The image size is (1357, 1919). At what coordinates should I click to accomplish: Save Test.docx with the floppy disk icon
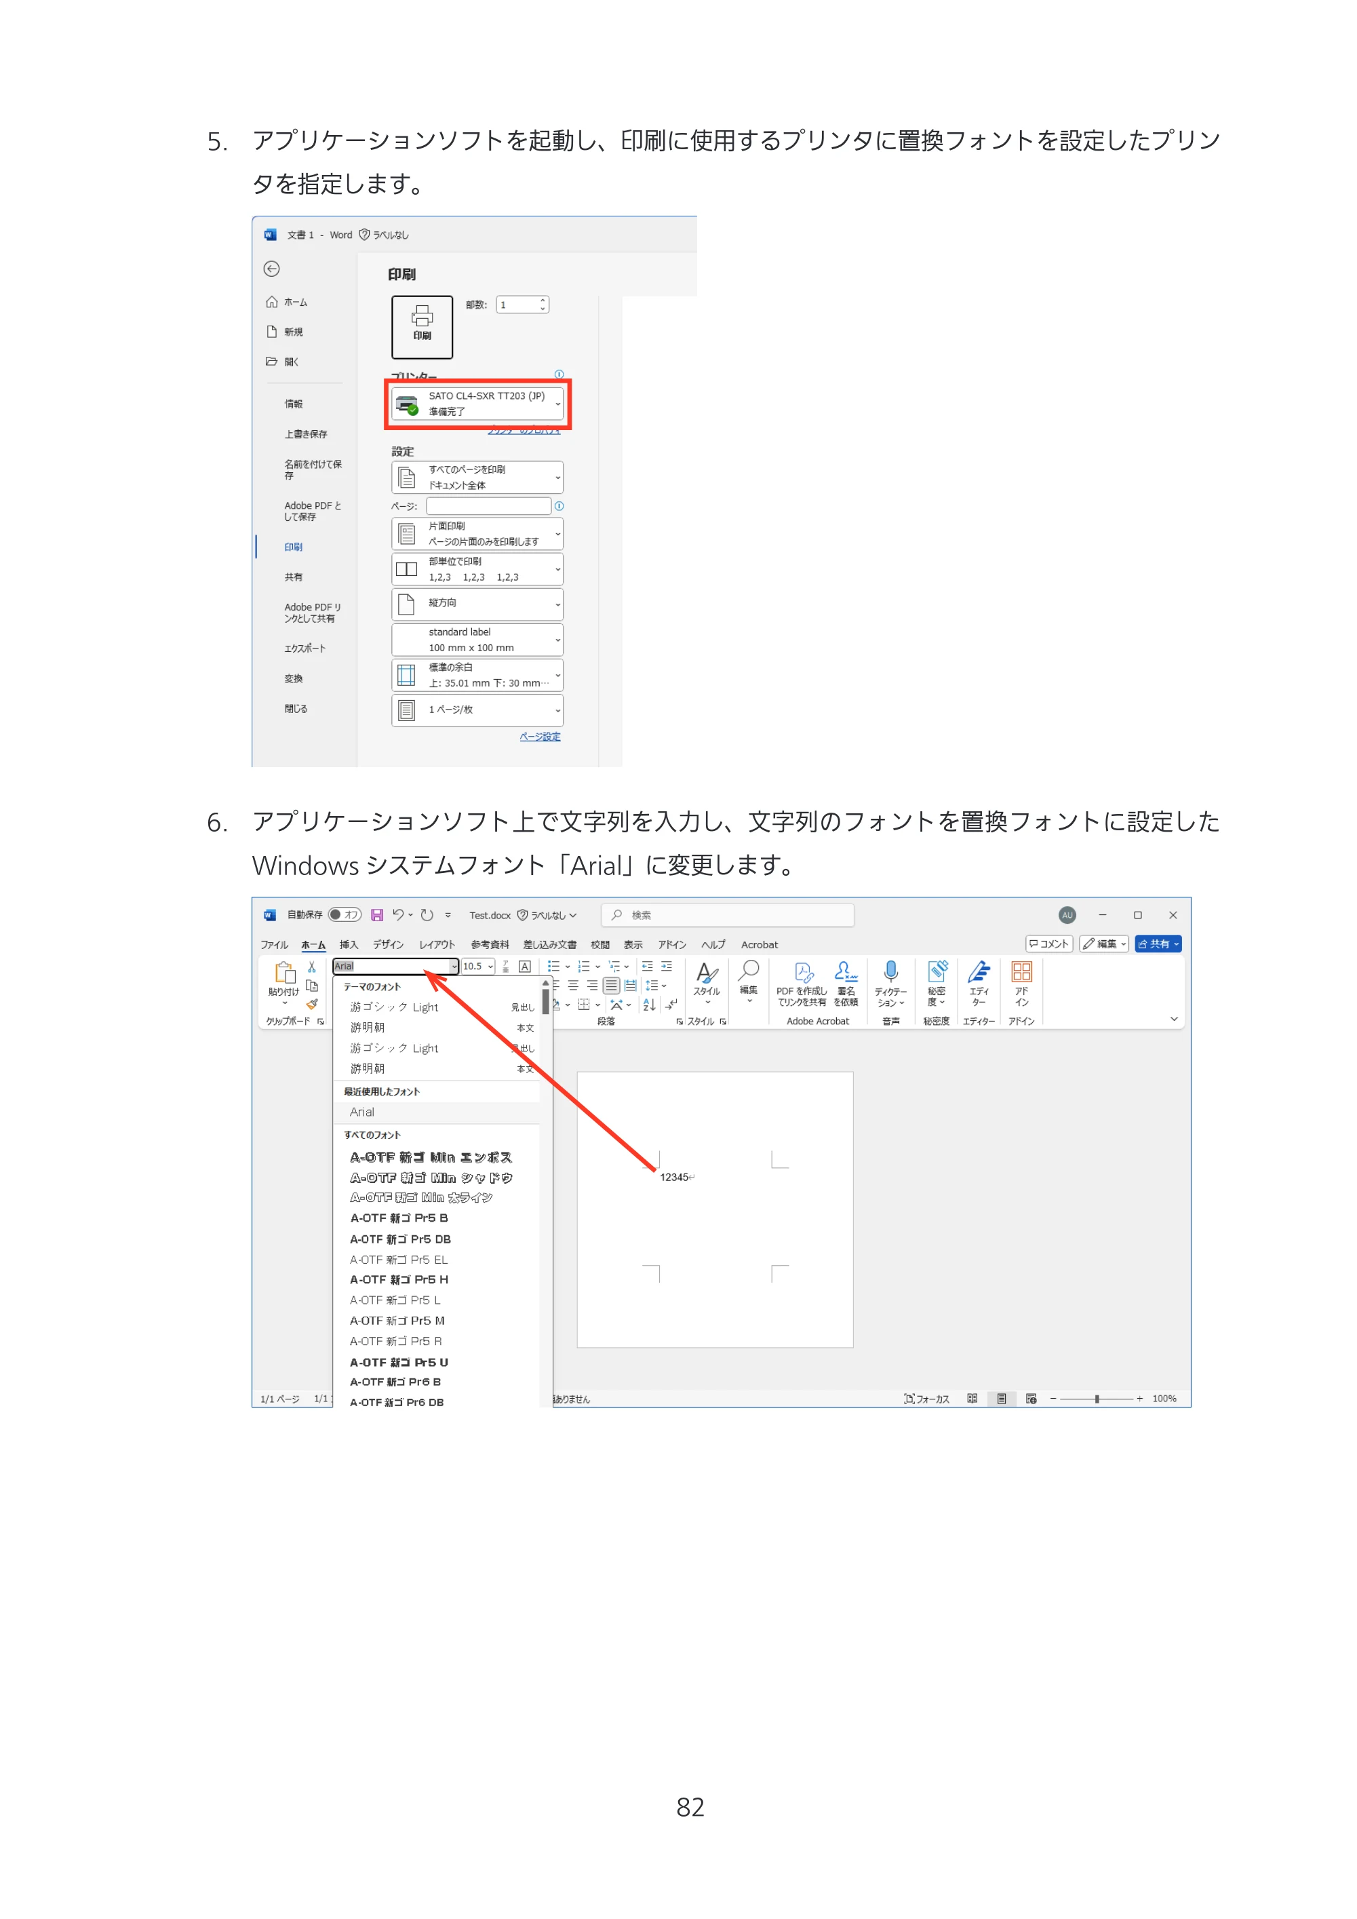click(x=377, y=914)
